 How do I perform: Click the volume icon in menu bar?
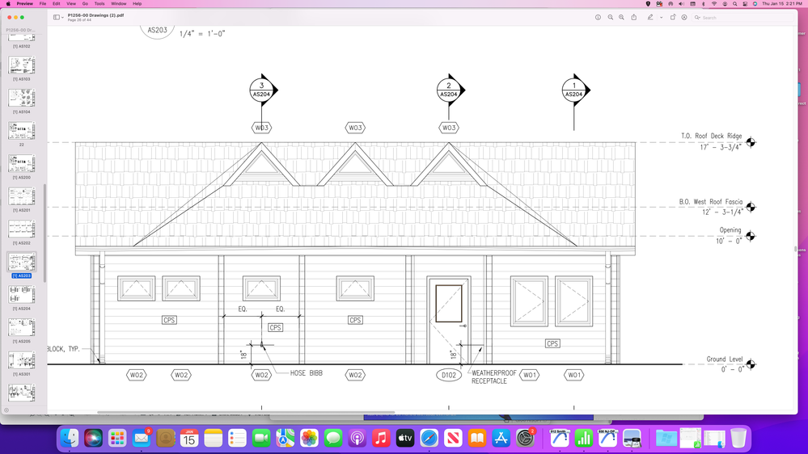[681, 3]
